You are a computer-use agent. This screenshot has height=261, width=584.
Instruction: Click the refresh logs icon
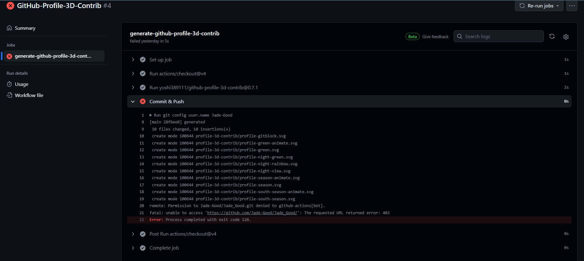pos(552,36)
